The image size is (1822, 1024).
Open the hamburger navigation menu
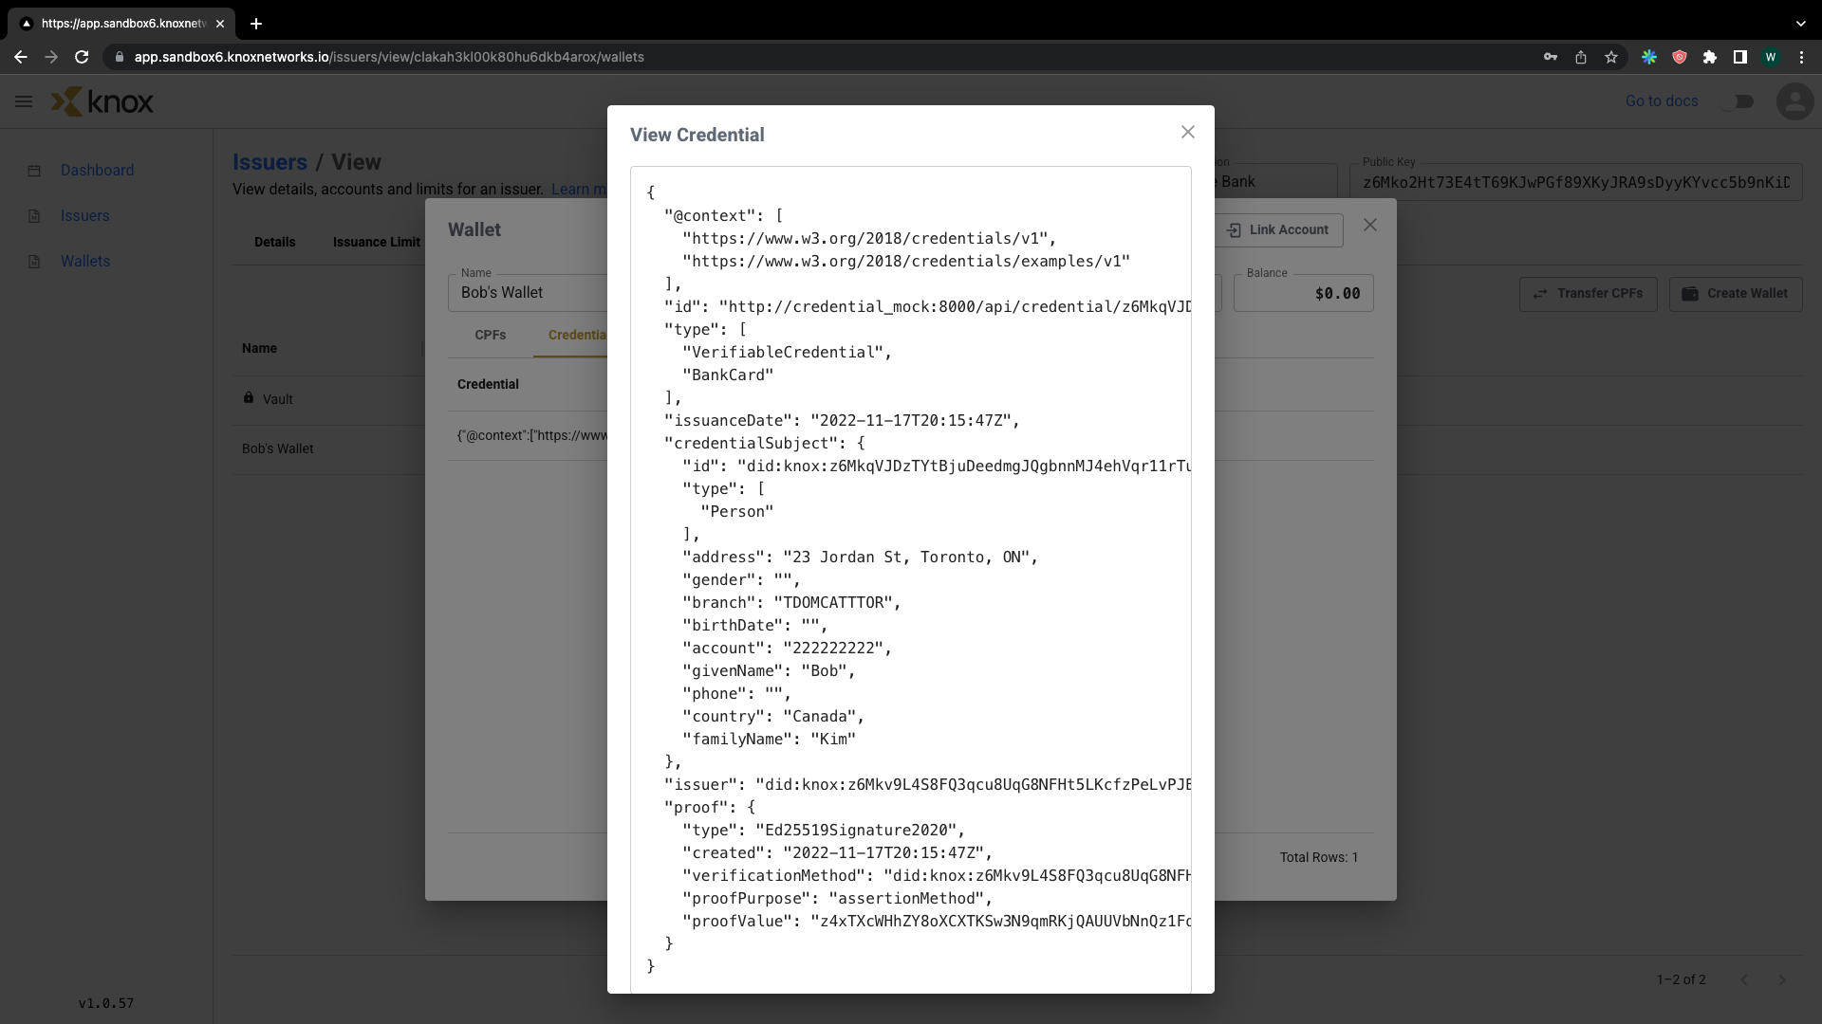(x=24, y=101)
